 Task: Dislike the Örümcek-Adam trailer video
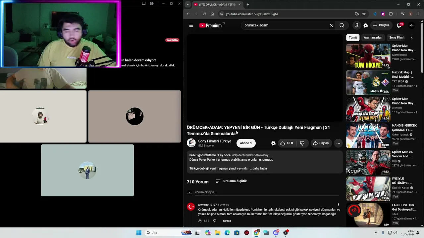pyautogui.click(x=302, y=143)
